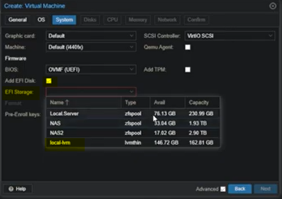
Task: Click the zfspool type in NAS2 row
Action: (x=133, y=133)
